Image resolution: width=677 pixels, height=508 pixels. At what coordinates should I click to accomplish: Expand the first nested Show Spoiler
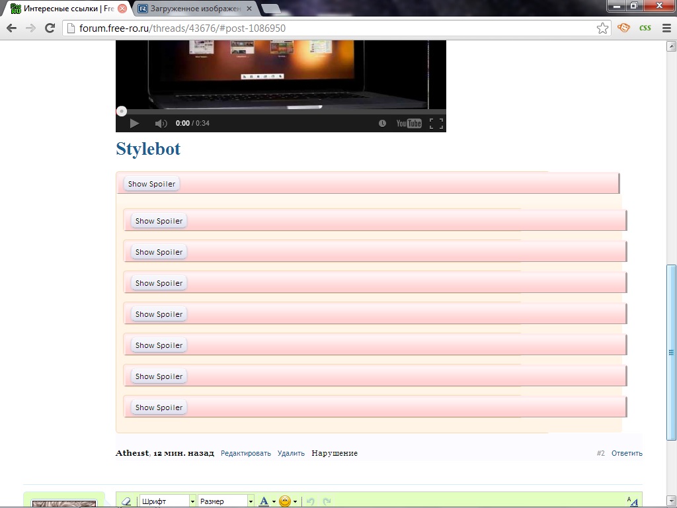pos(159,221)
